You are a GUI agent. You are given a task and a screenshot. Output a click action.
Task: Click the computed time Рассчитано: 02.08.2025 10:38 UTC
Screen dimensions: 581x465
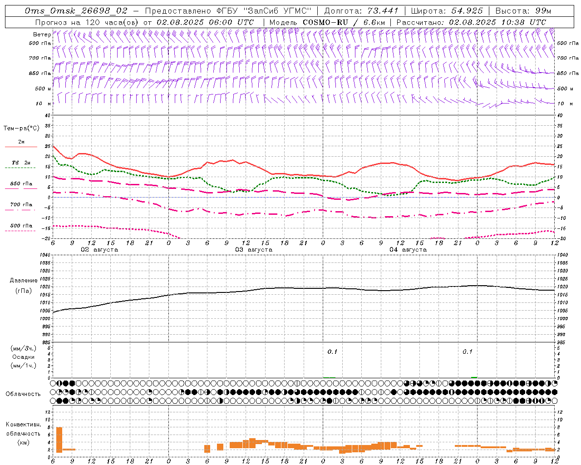point(471,22)
